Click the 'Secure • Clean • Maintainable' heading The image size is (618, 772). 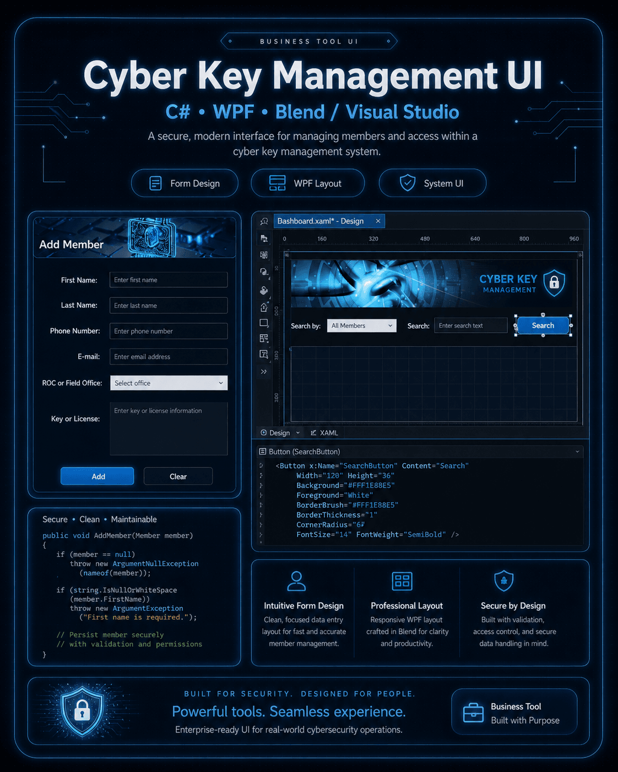click(100, 519)
